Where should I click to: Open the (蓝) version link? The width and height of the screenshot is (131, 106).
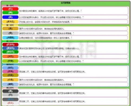pos(10,17)
